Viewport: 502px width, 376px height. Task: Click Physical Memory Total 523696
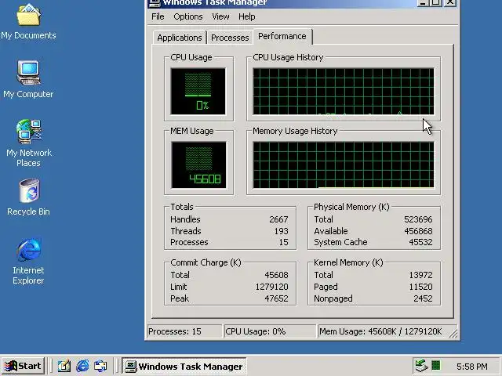click(x=418, y=219)
